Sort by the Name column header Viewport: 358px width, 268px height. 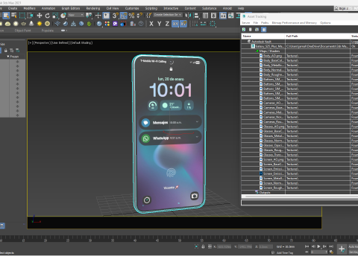point(263,36)
